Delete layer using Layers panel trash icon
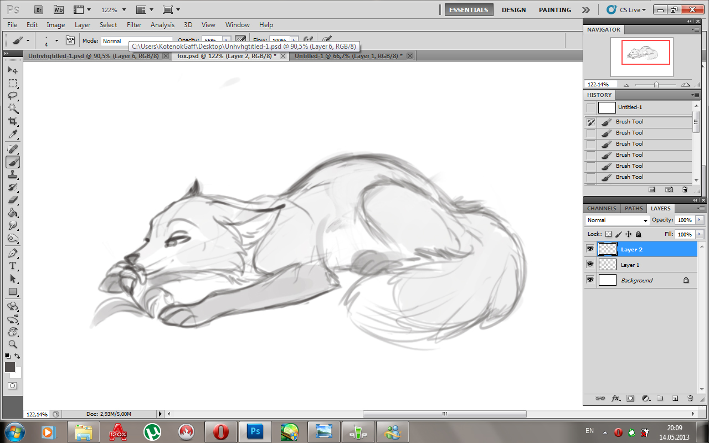Image resolution: width=709 pixels, height=443 pixels. pyautogui.click(x=690, y=398)
